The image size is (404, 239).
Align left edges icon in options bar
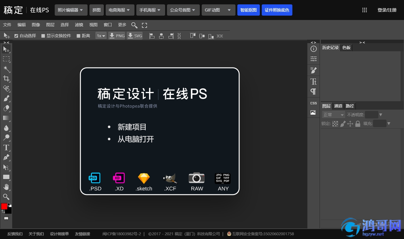coord(152,36)
